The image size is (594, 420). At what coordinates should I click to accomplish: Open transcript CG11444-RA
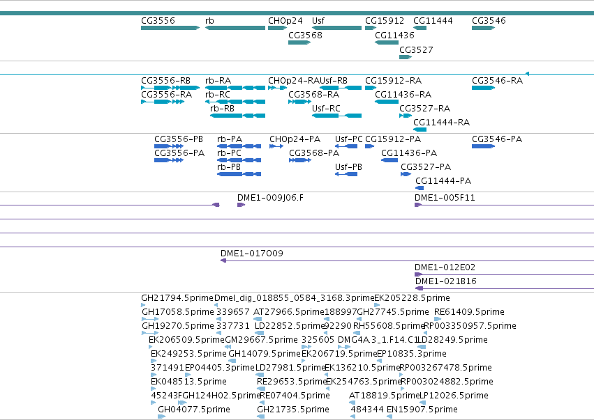point(419,130)
